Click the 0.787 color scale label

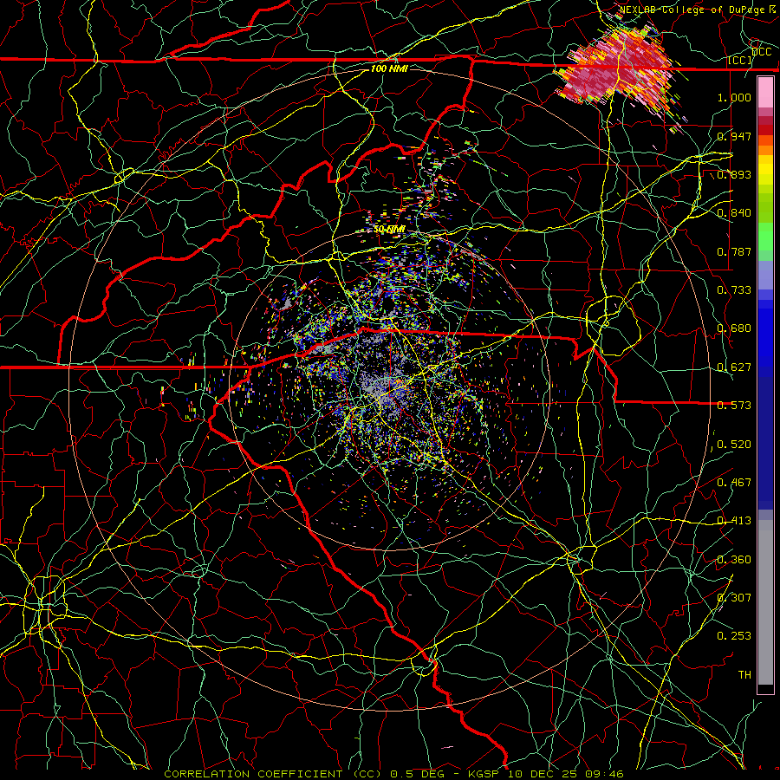click(x=734, y=251)
